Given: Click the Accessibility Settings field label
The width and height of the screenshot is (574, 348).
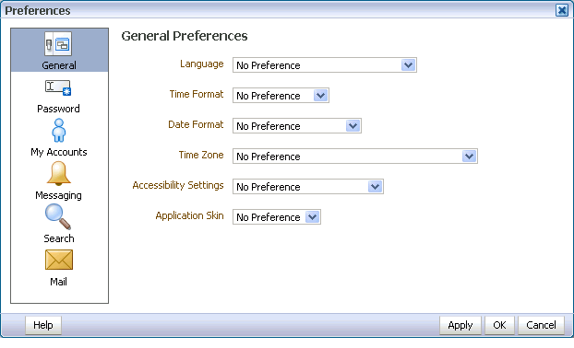Looking at the screenshot, I should tap(178, 185).
